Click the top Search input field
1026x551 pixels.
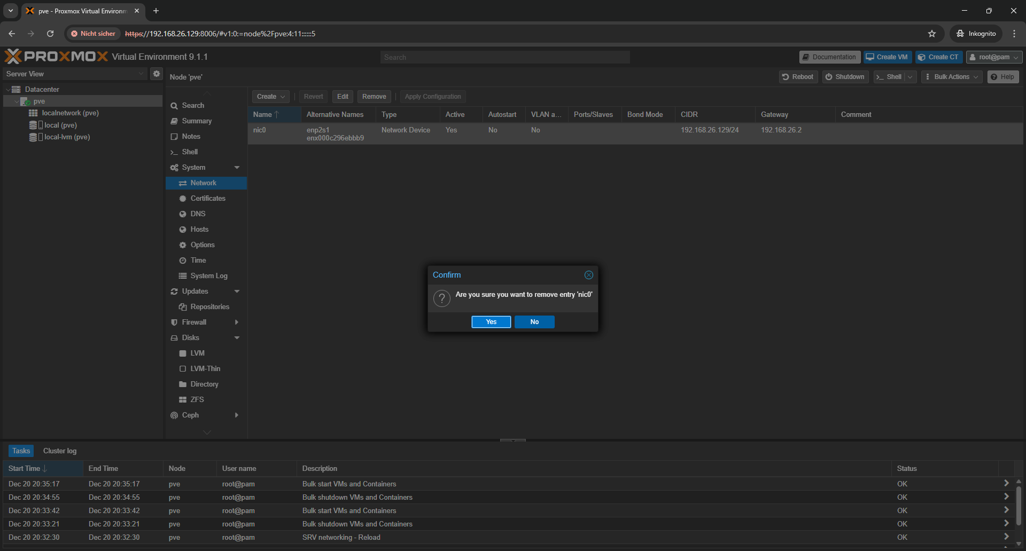click(504, 57)
